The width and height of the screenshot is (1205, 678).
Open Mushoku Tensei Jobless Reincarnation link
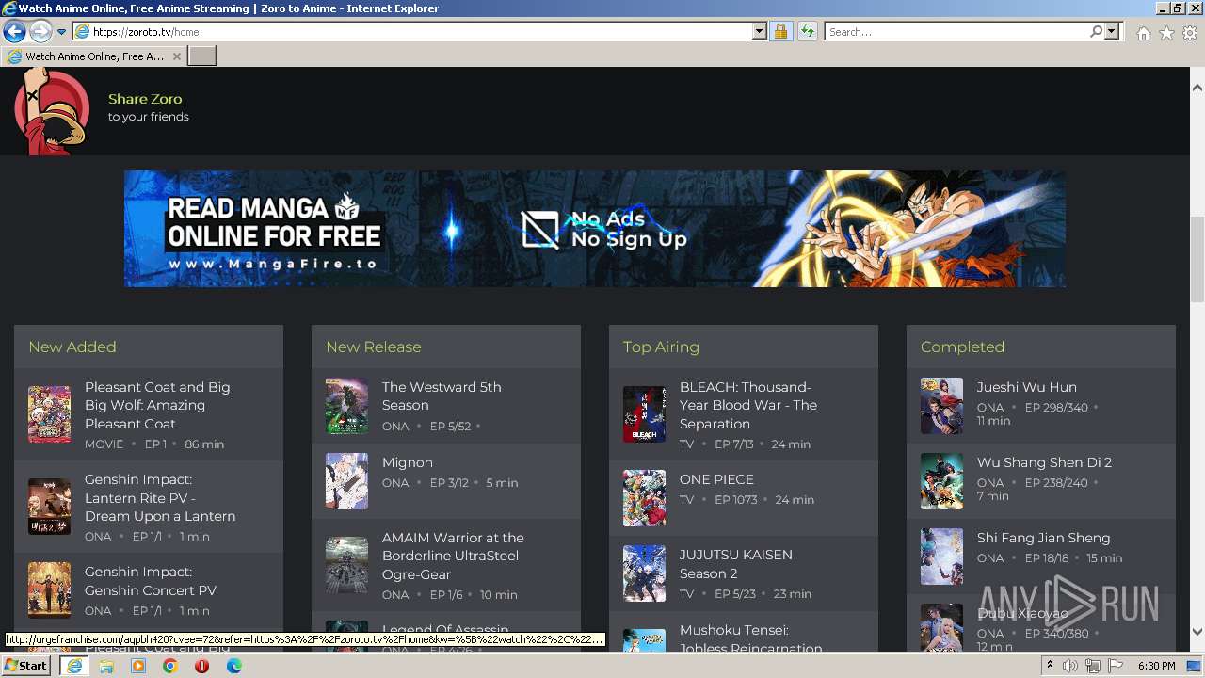tap(751, 638)
